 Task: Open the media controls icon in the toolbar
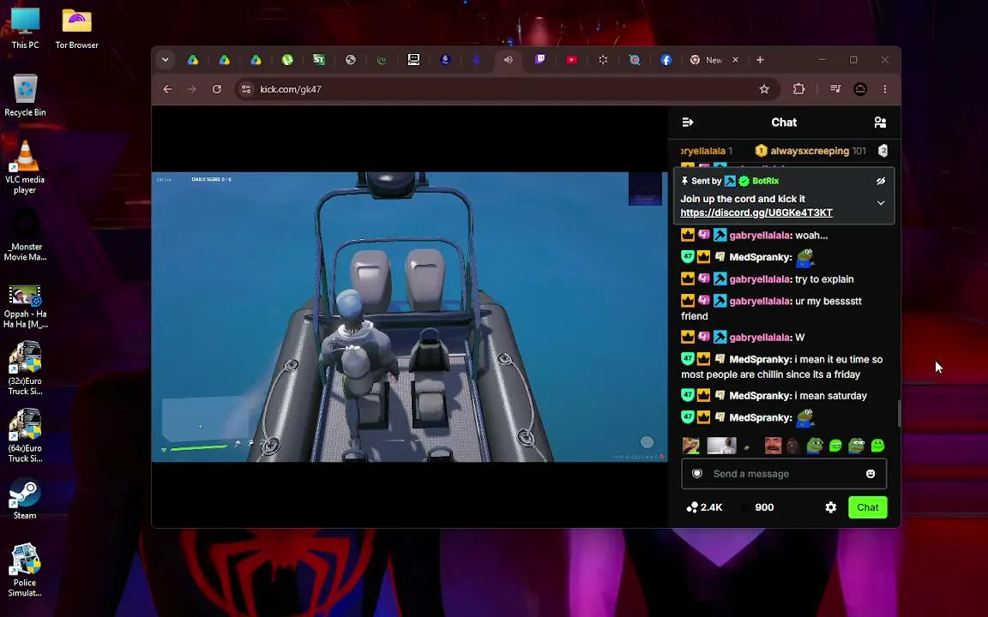click(835, 89)
